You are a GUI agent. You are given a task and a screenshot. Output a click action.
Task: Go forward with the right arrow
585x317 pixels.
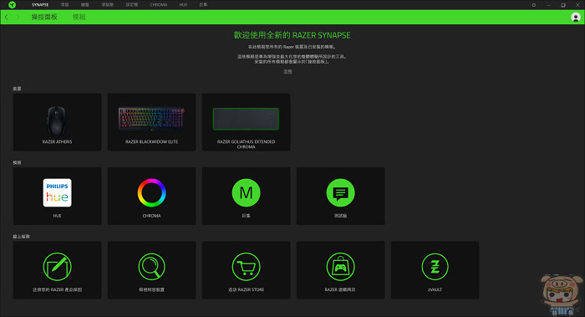(18, 18)
